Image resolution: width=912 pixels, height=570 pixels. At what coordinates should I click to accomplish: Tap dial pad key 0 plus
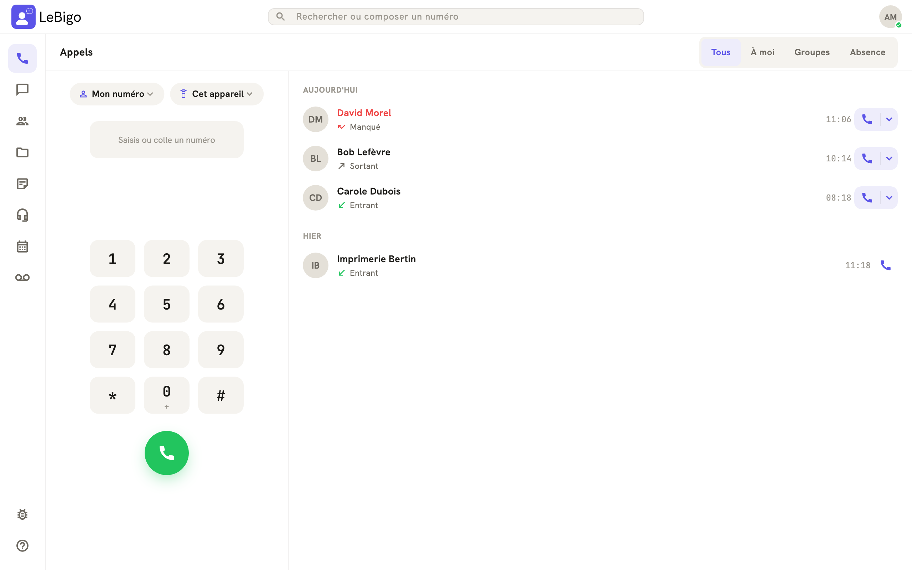click(167, 395)
